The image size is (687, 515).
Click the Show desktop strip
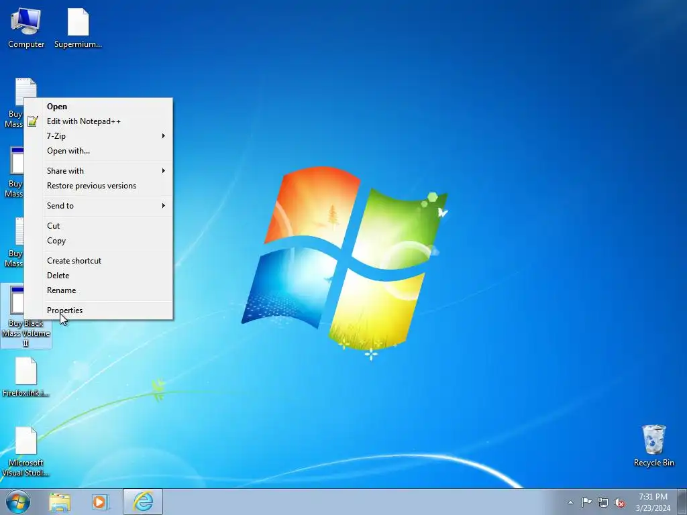pyautogui.click(x=682, y=502)
